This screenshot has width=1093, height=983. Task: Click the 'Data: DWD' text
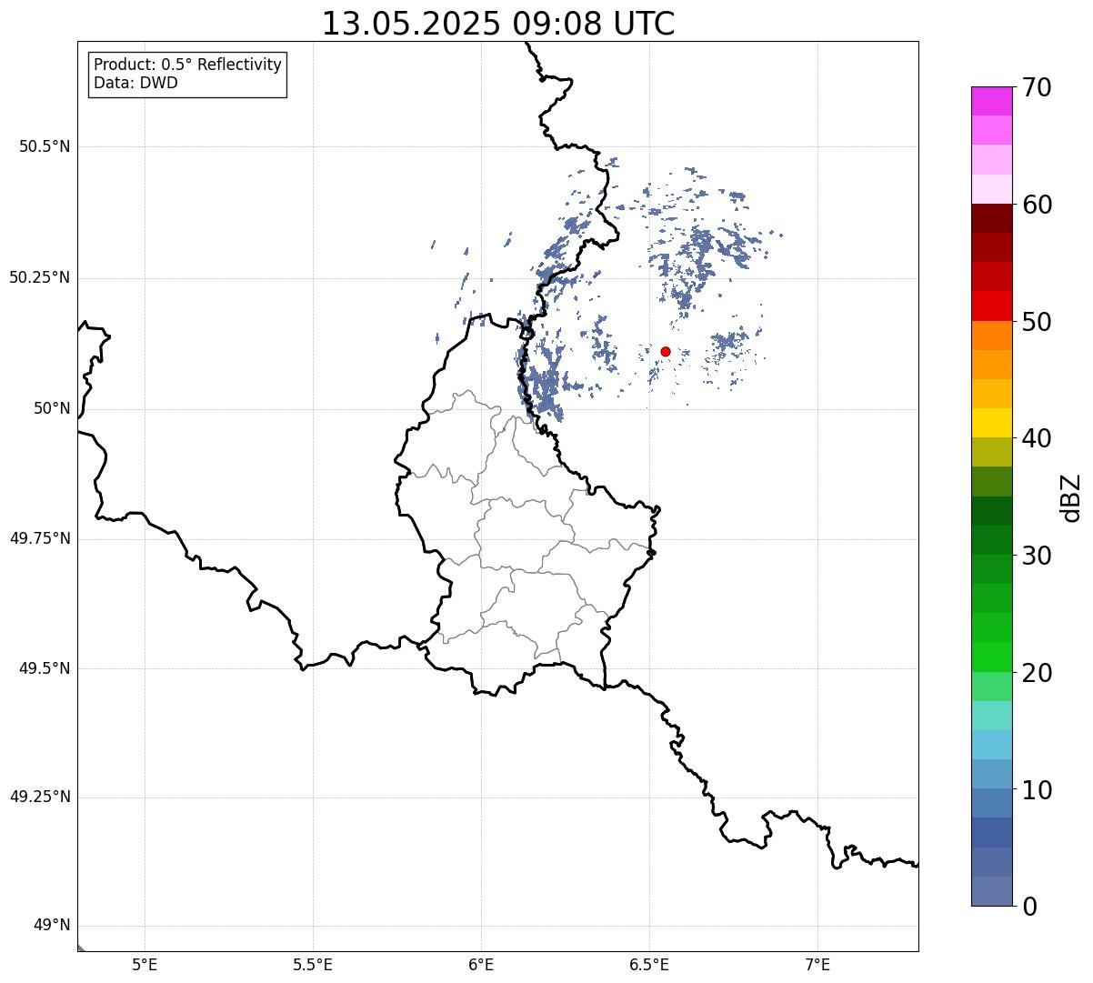135,83
